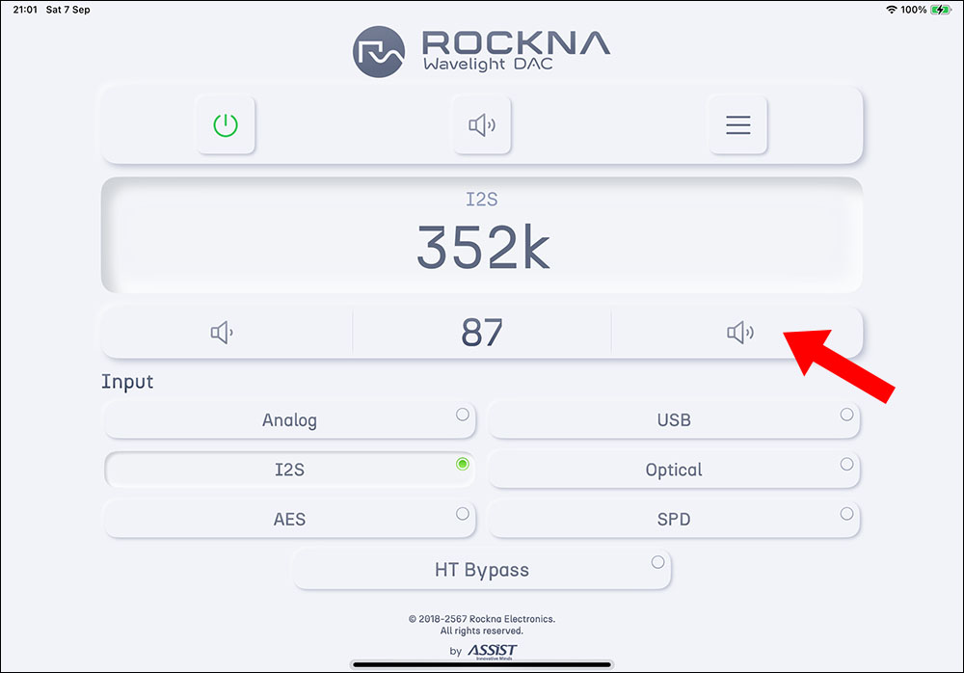The image size is (964, 673).
Task: Open the hamburger menu
Action: tap(737, 125)
